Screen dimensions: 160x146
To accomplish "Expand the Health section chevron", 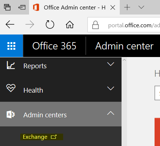I will coord(111,88).
